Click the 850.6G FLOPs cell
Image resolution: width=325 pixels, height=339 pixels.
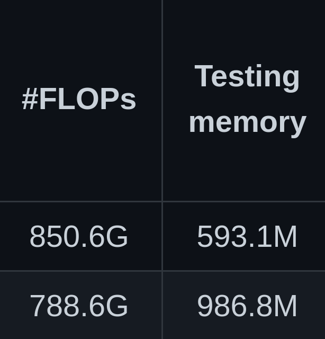point(79,236)
